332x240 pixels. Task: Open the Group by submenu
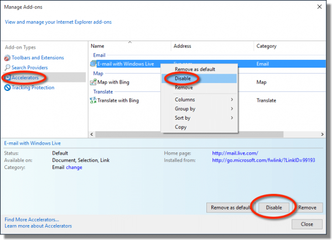pos(199,109)
